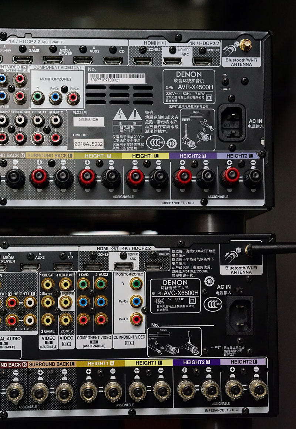Click the CCC certification logo on AVR-X4500H
The width and height of the screenshot is (296, 429).
point(155,143)
